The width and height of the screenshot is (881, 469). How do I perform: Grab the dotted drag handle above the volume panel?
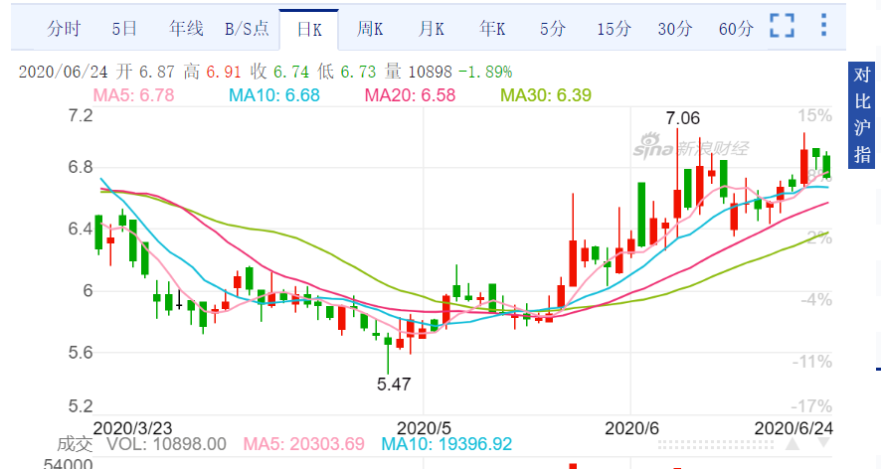[718, 445]
